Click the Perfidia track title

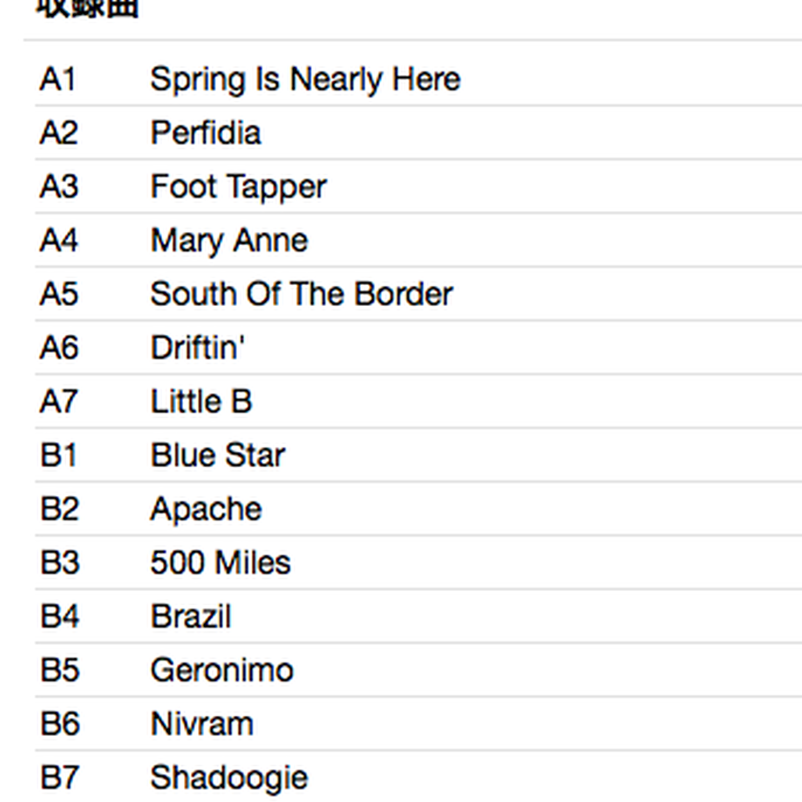[206, 133]
